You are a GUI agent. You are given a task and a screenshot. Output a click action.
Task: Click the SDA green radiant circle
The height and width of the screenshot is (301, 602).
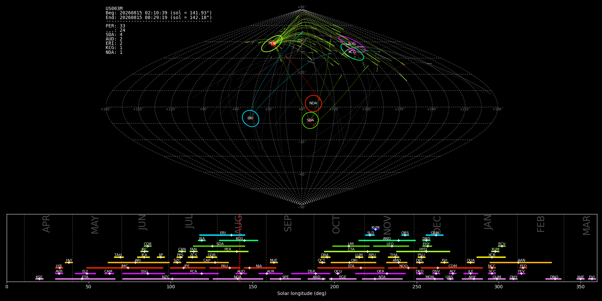pyautogui.click(x=310, y=120)
